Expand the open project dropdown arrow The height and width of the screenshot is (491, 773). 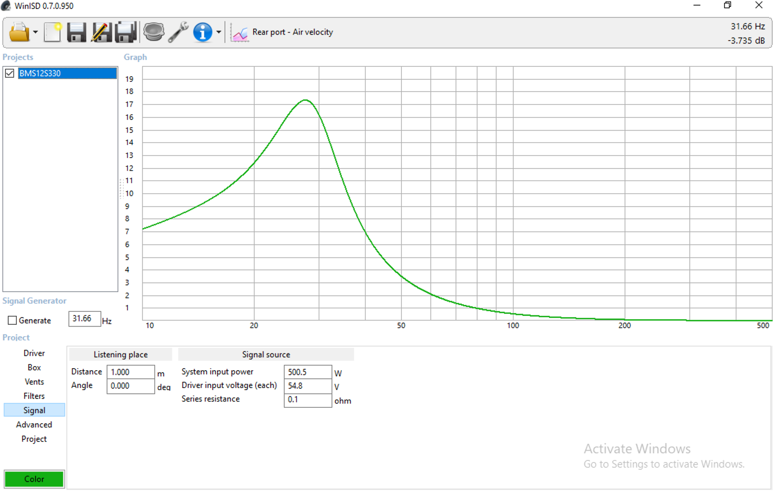(x=35, y=32)
